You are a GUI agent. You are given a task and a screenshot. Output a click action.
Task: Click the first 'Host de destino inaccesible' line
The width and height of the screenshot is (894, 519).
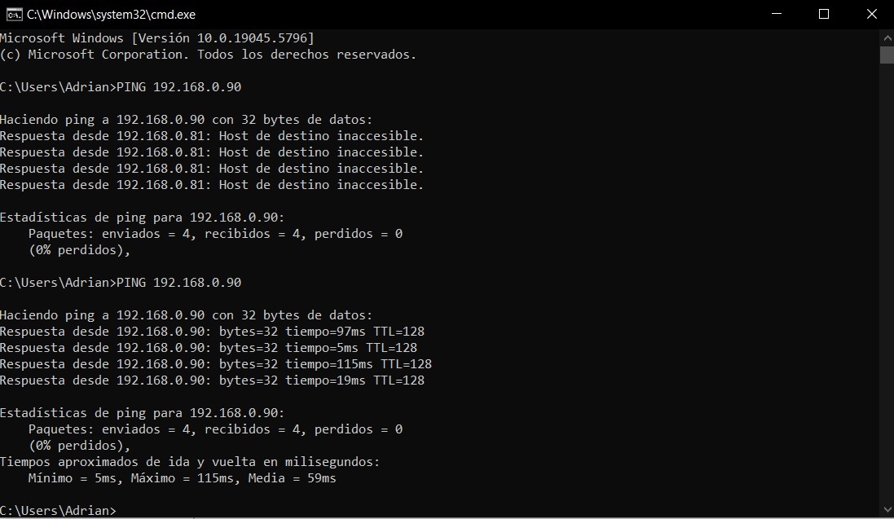tap(212, 136)
